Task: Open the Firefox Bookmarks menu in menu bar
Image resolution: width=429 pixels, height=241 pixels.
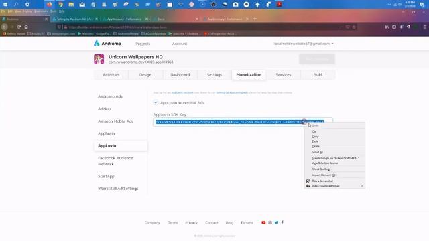Action: tap(40, 11)
